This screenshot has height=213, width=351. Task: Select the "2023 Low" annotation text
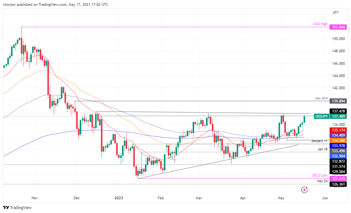tap(320, 175)
